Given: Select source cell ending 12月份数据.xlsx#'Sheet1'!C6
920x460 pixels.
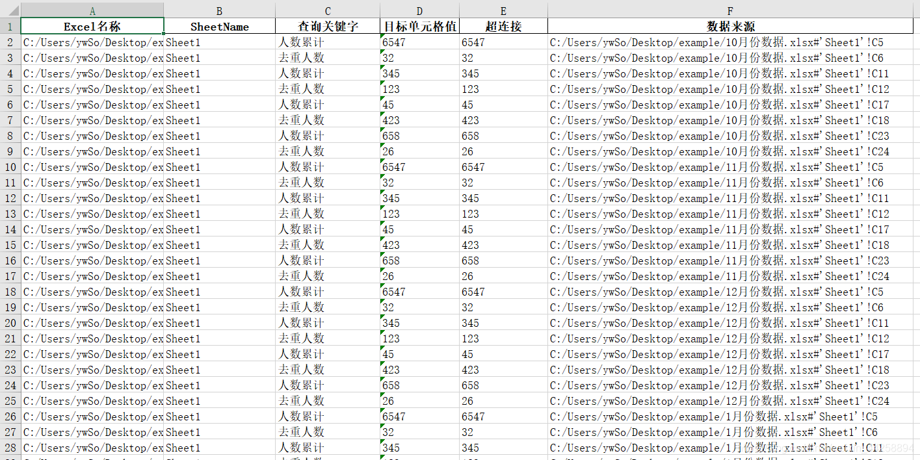Looking at the screenshot, I should 730,307.
